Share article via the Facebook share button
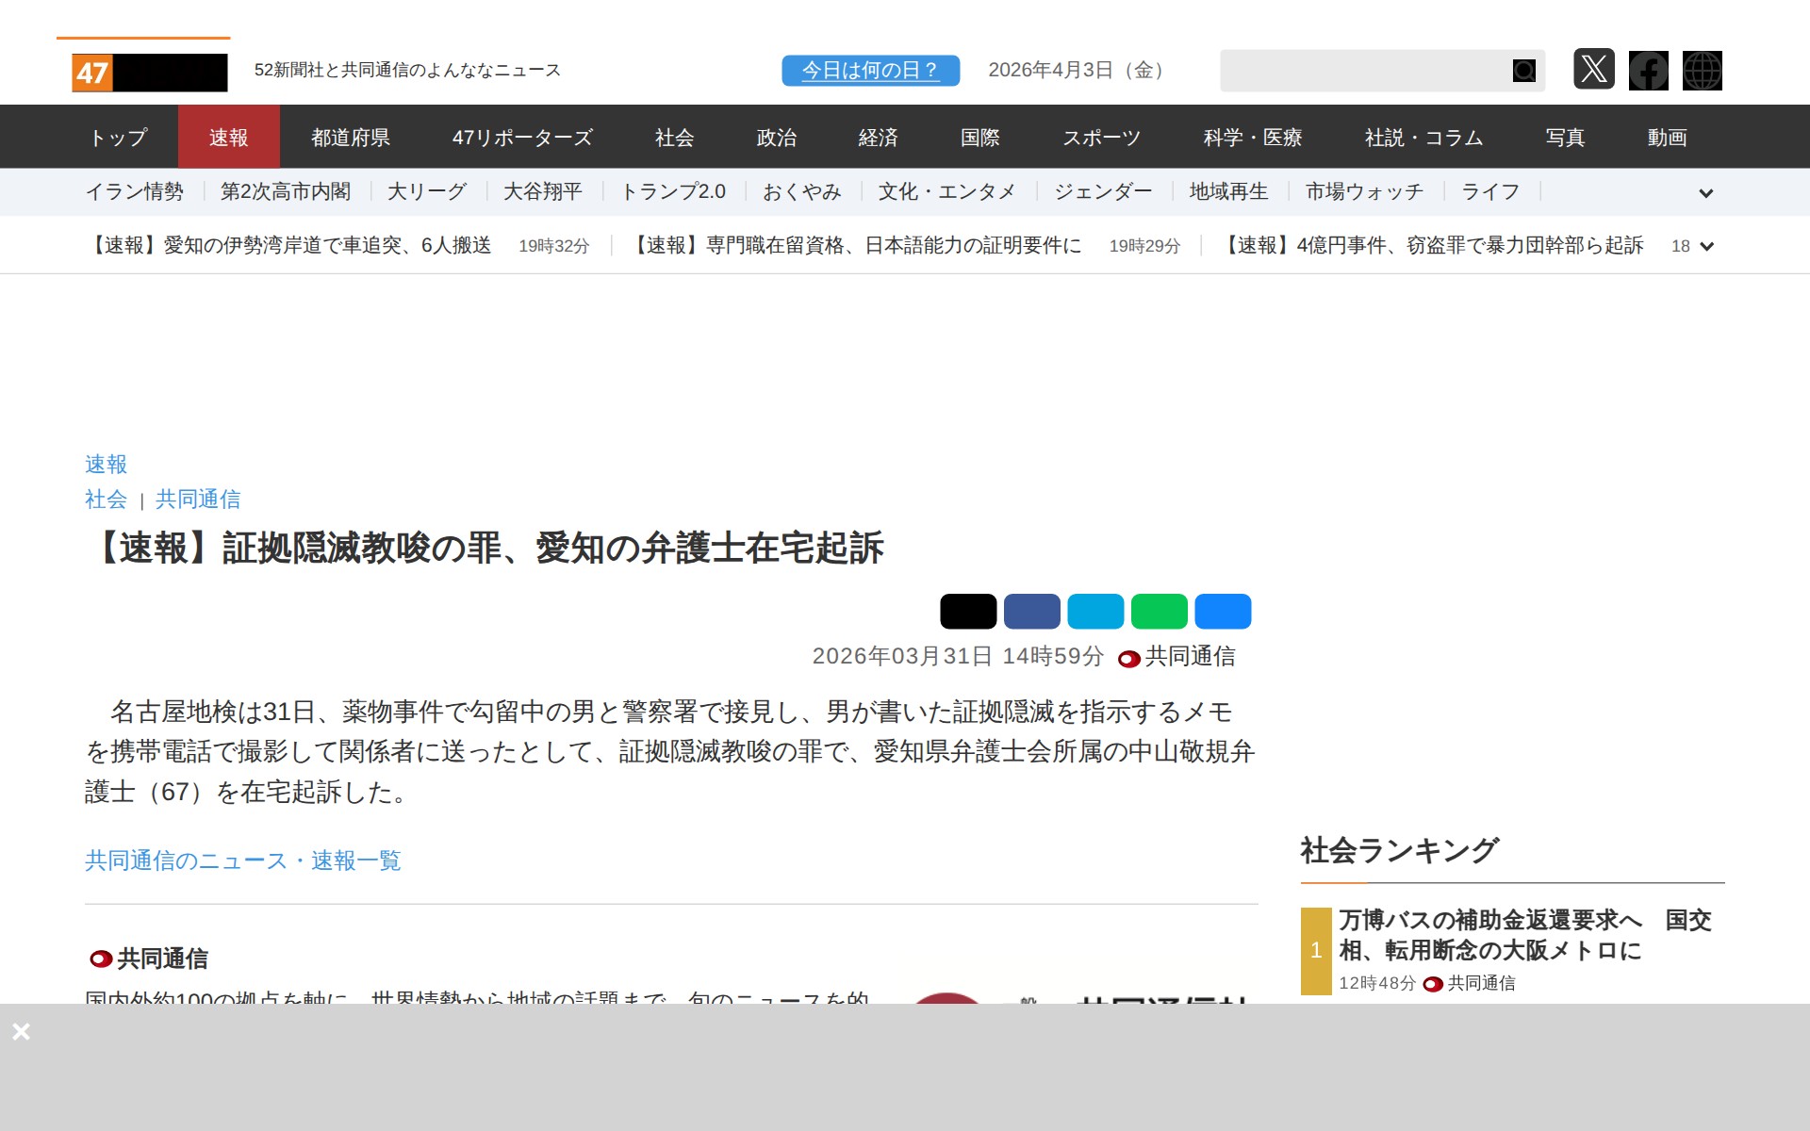This screenshot has width=1810, height=1131. 1032,611
